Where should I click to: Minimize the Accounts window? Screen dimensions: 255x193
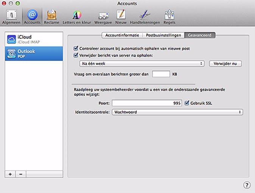[x=11, y=3]
